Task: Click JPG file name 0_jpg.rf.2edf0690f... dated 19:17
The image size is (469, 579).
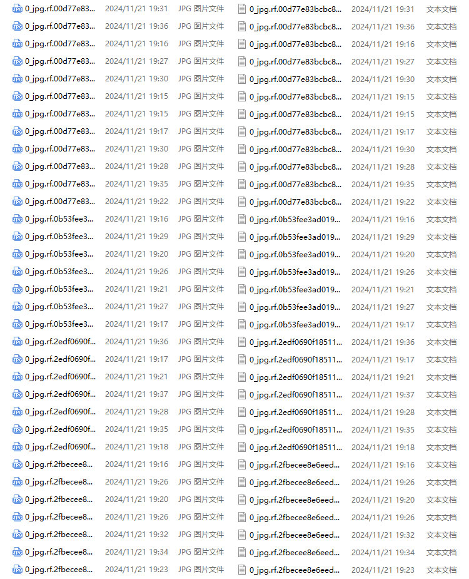Action: (61, 359)
